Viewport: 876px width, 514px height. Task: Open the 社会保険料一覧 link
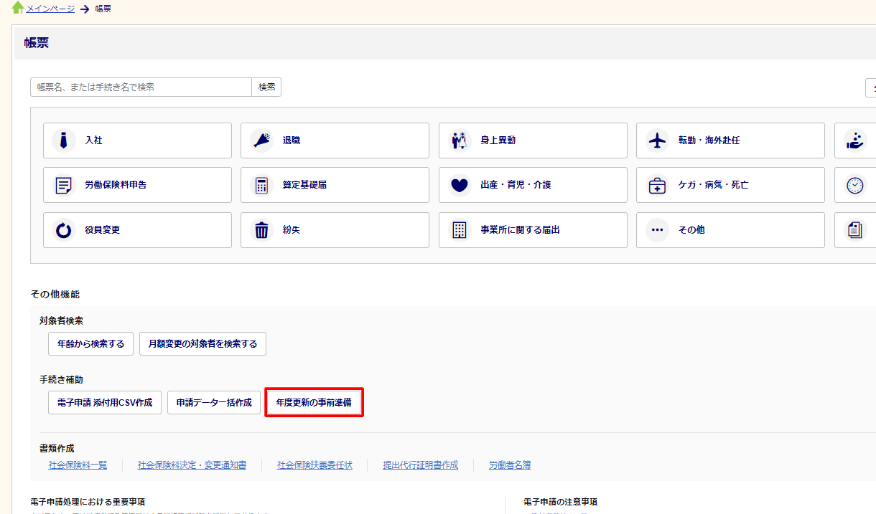tap(78, 465)
